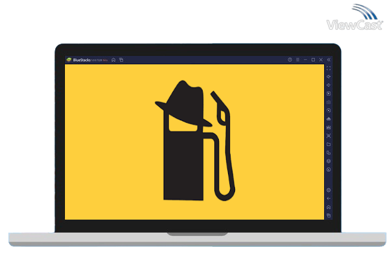
Task: Collapse the side toolbar with double chevron
Action: tap(329, 60)
